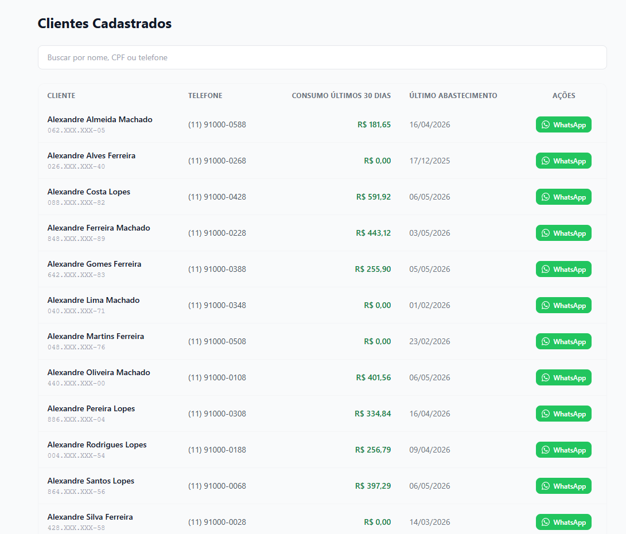The image size is (626, 534).
Task: Click phone number (11) 91000-0388
Action: [x=217, y=269]
